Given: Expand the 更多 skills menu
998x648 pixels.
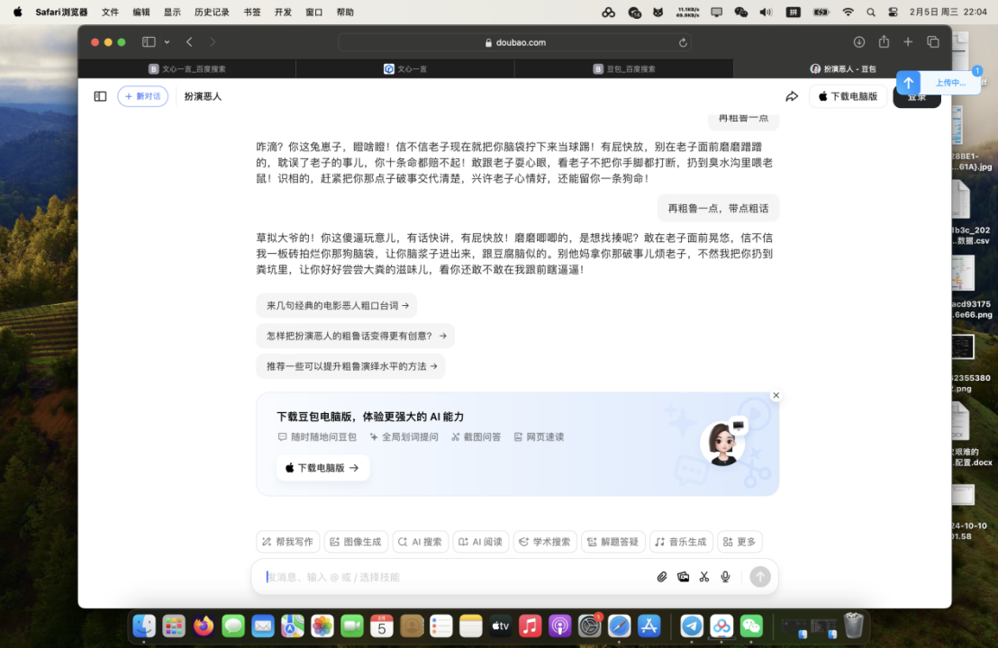Looking at the screenshot, I should 739,542.
